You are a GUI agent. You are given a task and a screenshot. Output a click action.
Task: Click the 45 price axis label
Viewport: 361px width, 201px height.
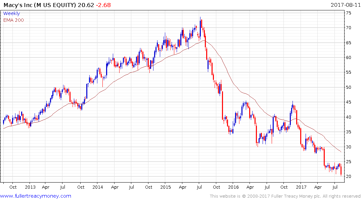[x=349, y=102]
